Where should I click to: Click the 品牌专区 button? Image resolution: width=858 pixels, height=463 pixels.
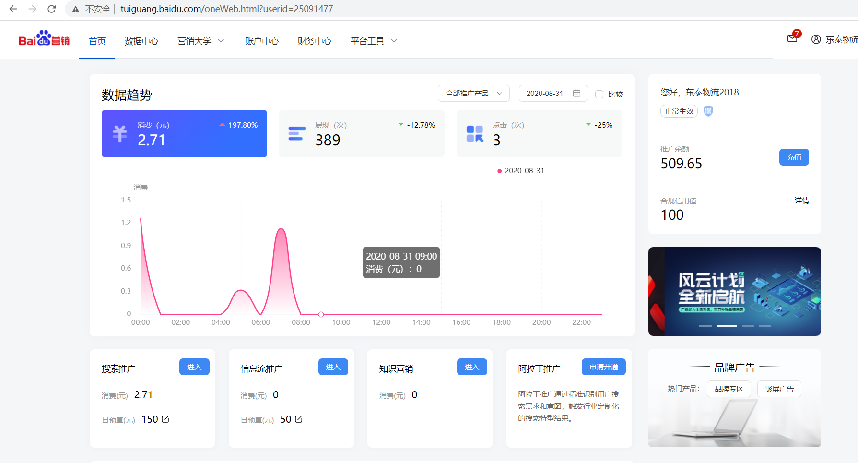tap(729, 389)
